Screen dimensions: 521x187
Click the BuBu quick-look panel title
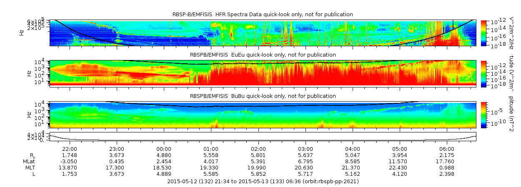pyautogui.click(x=263, y=96)
